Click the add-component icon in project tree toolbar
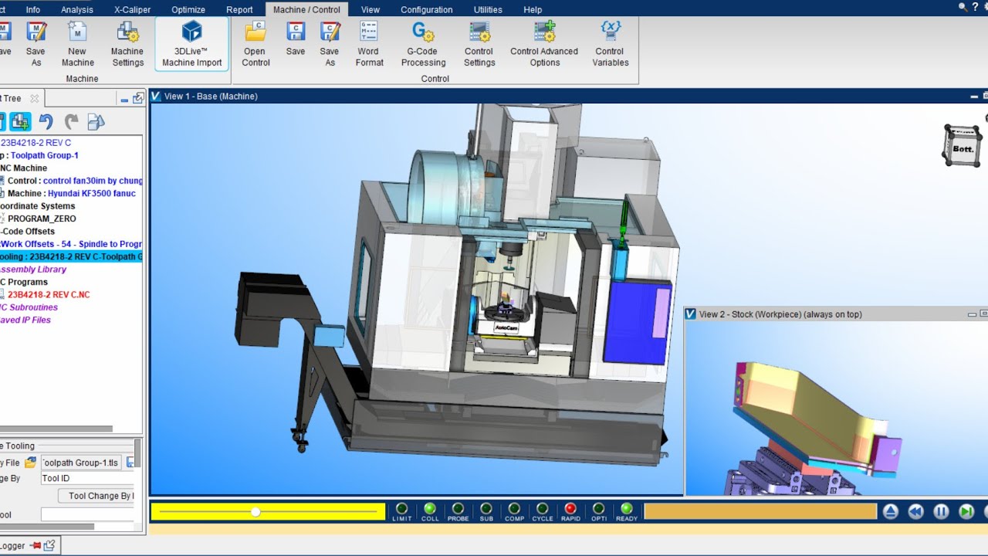 click(21, 121)
